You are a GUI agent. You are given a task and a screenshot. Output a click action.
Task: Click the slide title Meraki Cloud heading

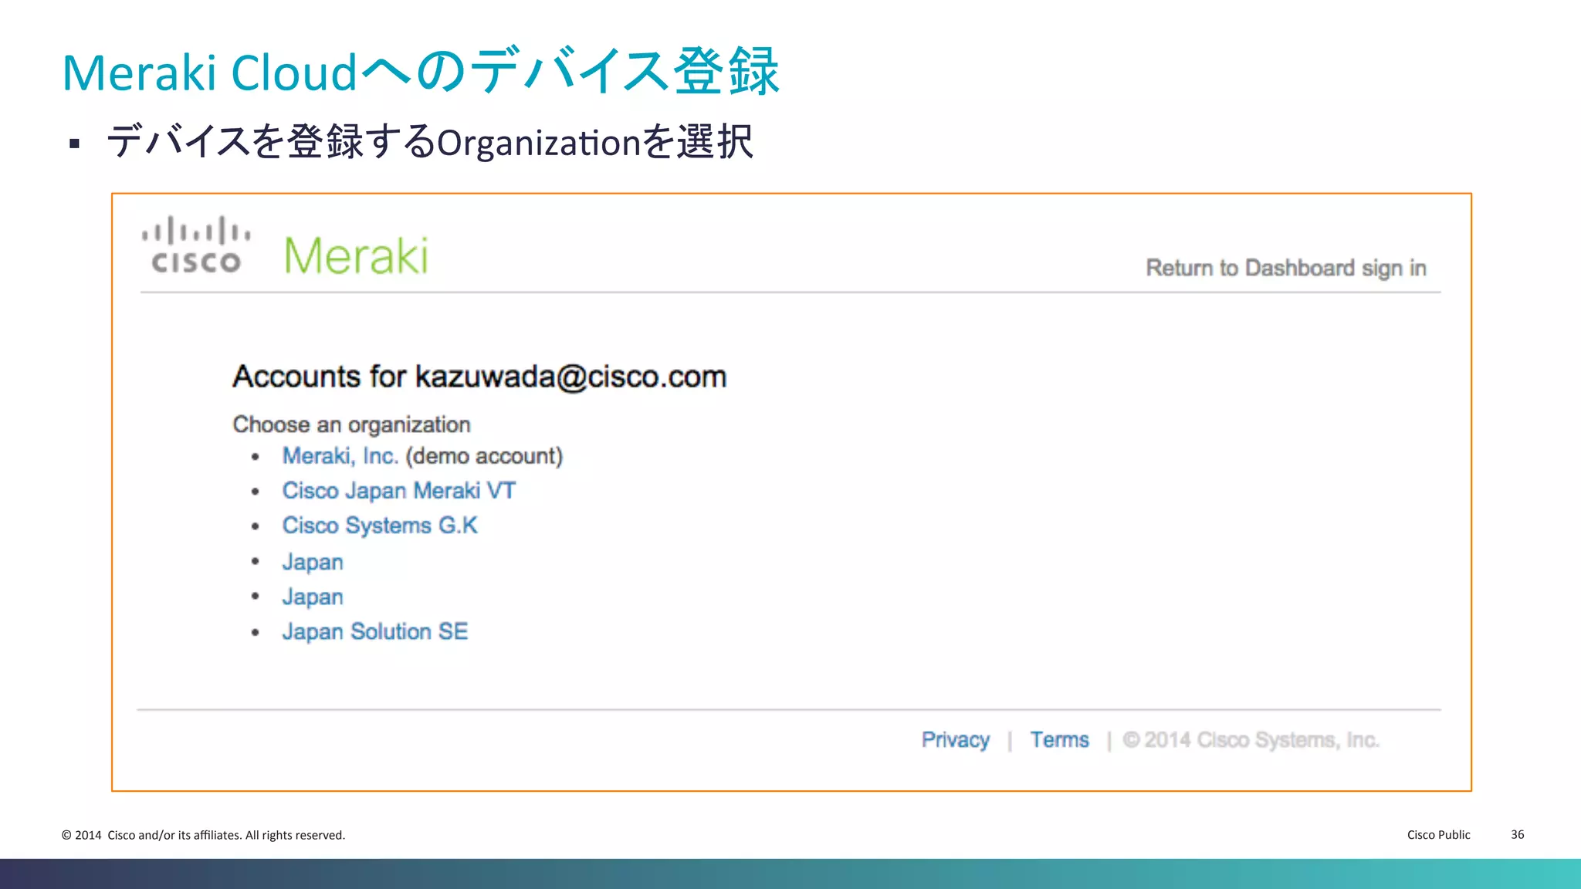pyautogui.click(x=421, y=72)
